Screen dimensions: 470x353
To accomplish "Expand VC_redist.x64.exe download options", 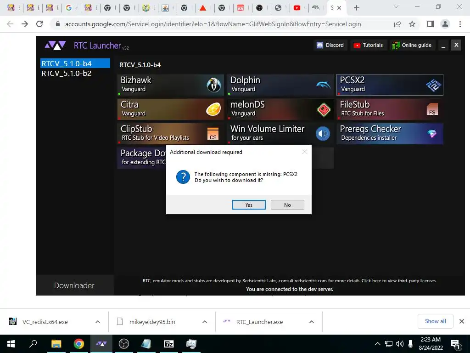I will (97, 322).
